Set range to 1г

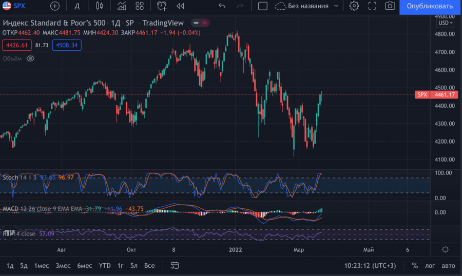(x=120, y=266)
